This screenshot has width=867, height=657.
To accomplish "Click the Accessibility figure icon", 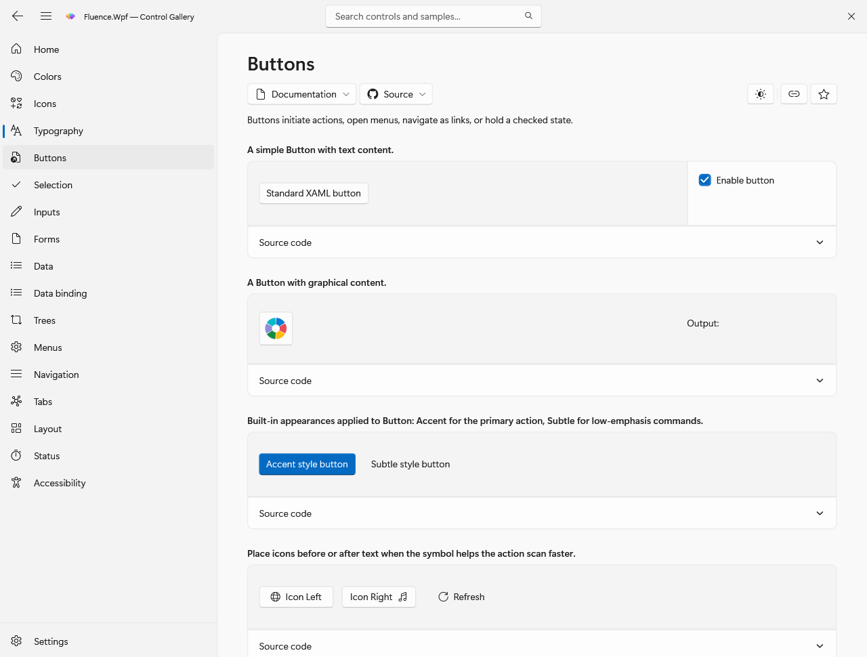I will pyautogui.click(x=16, y=482).
